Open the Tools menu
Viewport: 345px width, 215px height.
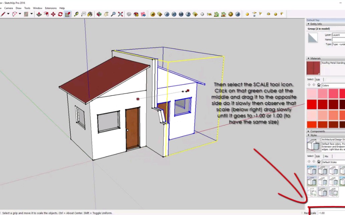point(27,8)
